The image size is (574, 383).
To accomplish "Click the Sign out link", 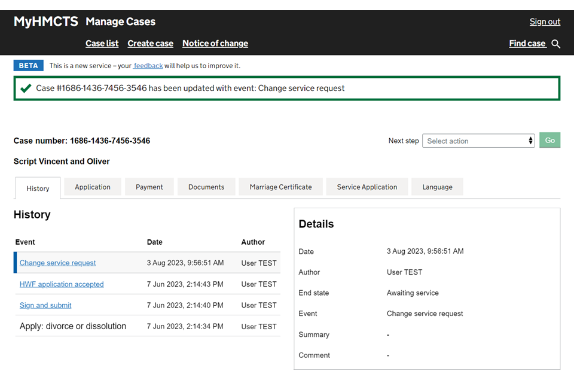I will coord(545,22).
